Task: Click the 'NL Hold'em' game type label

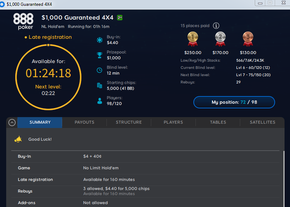Action: [x=53, y=26]
